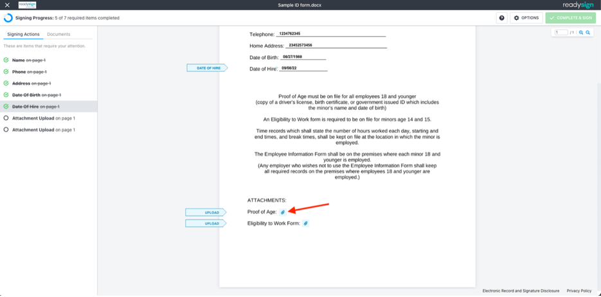Click the 'ATTACHMENTS:' heading text

pos(267,200)
